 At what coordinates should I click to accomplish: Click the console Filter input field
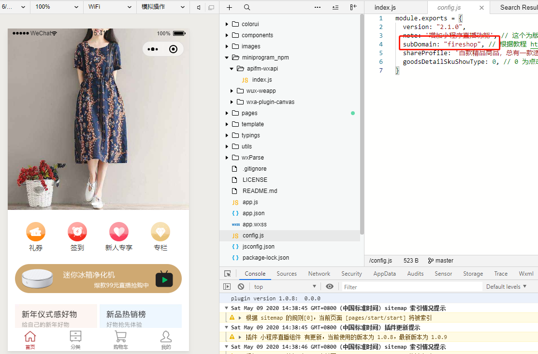(x=411, y=287)
